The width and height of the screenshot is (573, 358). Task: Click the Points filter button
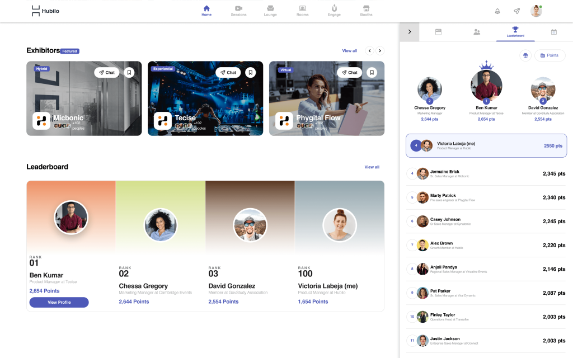[x=549, y=55]
